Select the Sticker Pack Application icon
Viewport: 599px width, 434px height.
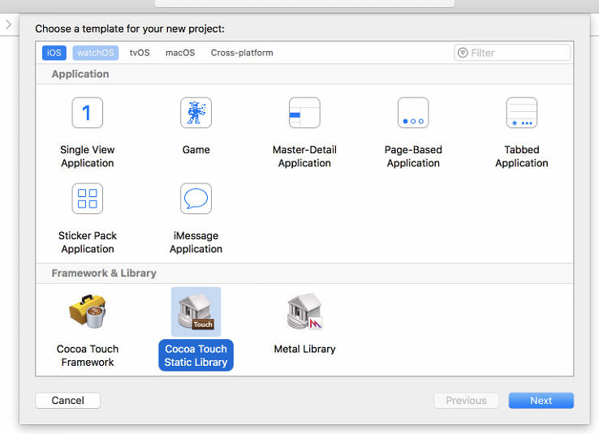coord(88,199)
